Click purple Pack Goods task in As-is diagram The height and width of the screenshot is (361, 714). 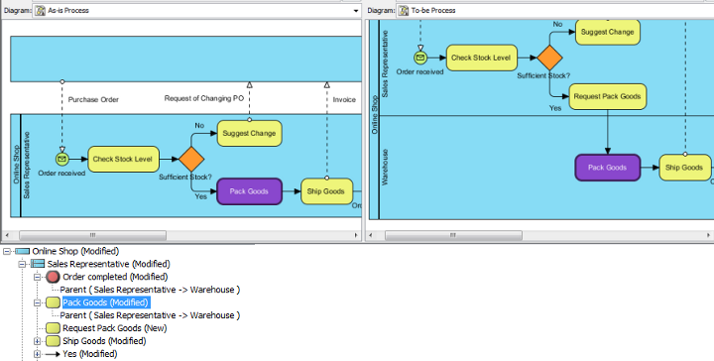coord(249,191)
